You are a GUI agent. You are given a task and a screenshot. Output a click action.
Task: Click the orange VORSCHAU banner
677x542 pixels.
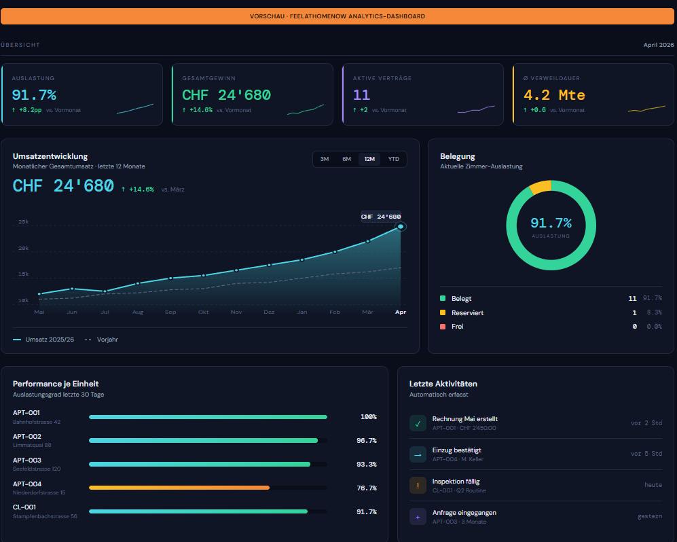coord(338,16)
